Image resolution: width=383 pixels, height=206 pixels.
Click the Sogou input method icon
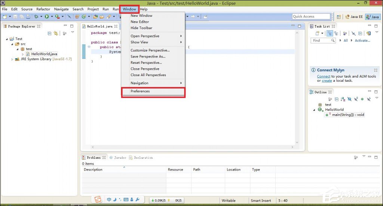coord(98,200)
